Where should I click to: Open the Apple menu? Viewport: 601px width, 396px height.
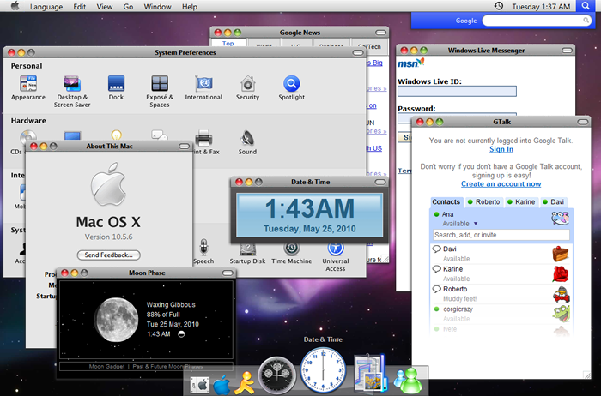point(15,6)
